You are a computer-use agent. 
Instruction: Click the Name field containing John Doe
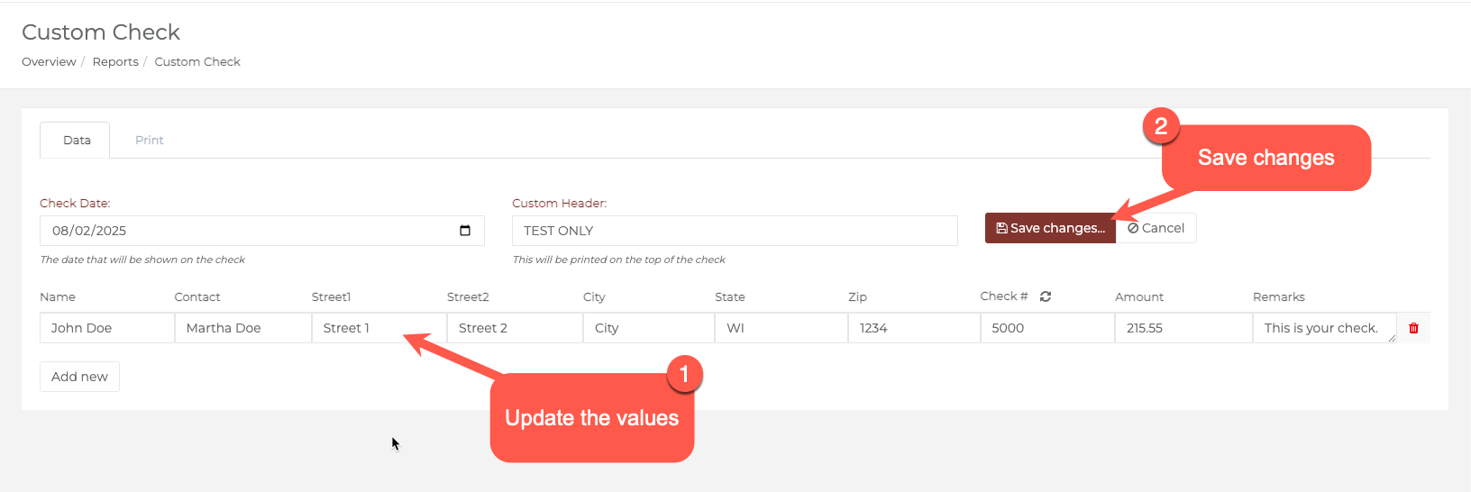[x=107, y=328]
